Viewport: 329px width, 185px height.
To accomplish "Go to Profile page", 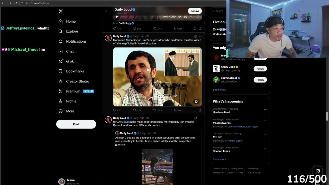I will (x=67, y=101).
